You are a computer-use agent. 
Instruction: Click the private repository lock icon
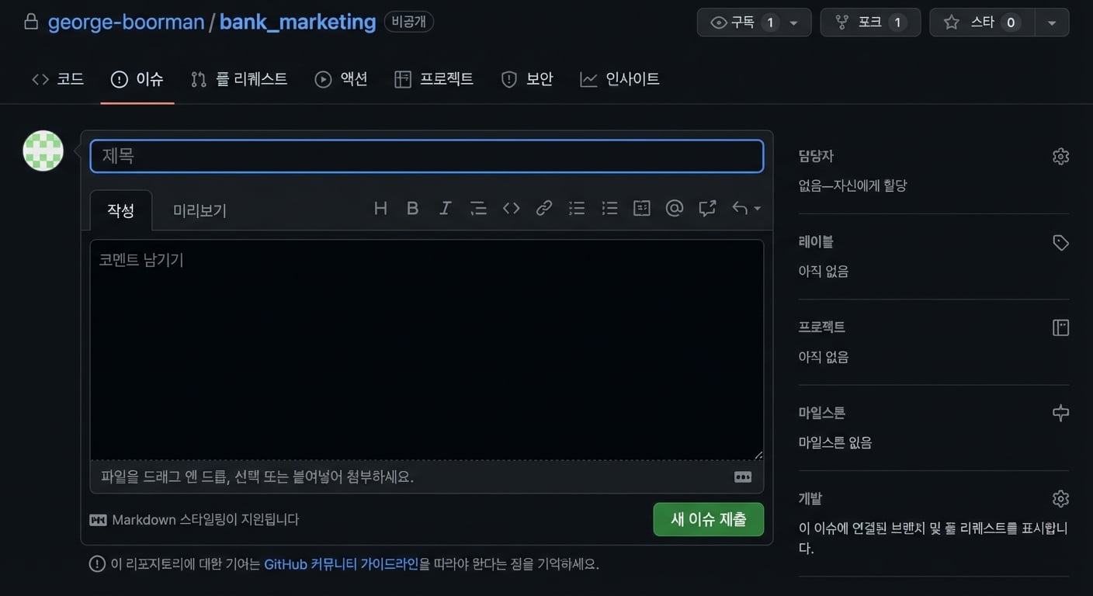pyautogui.click(x=31, y=22)
